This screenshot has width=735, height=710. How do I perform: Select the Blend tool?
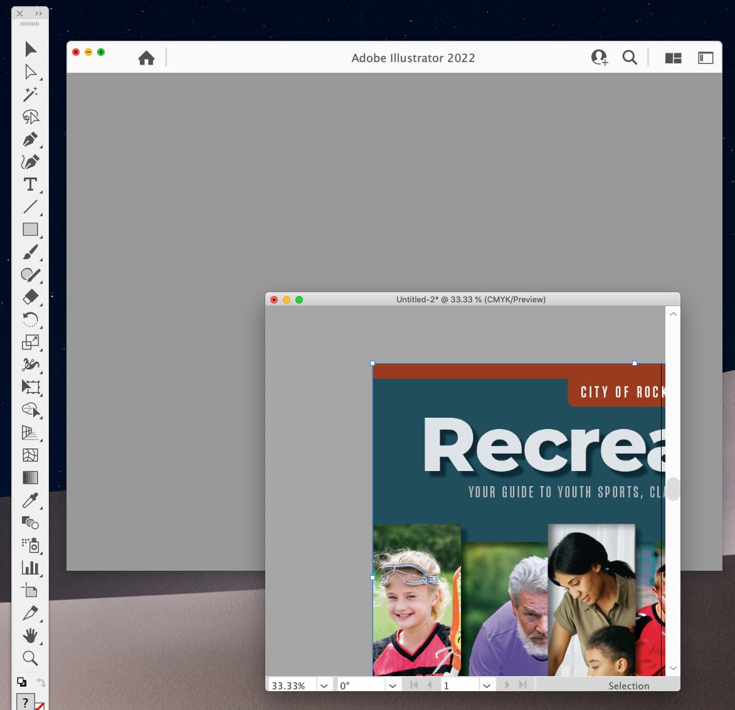(31, 522)
